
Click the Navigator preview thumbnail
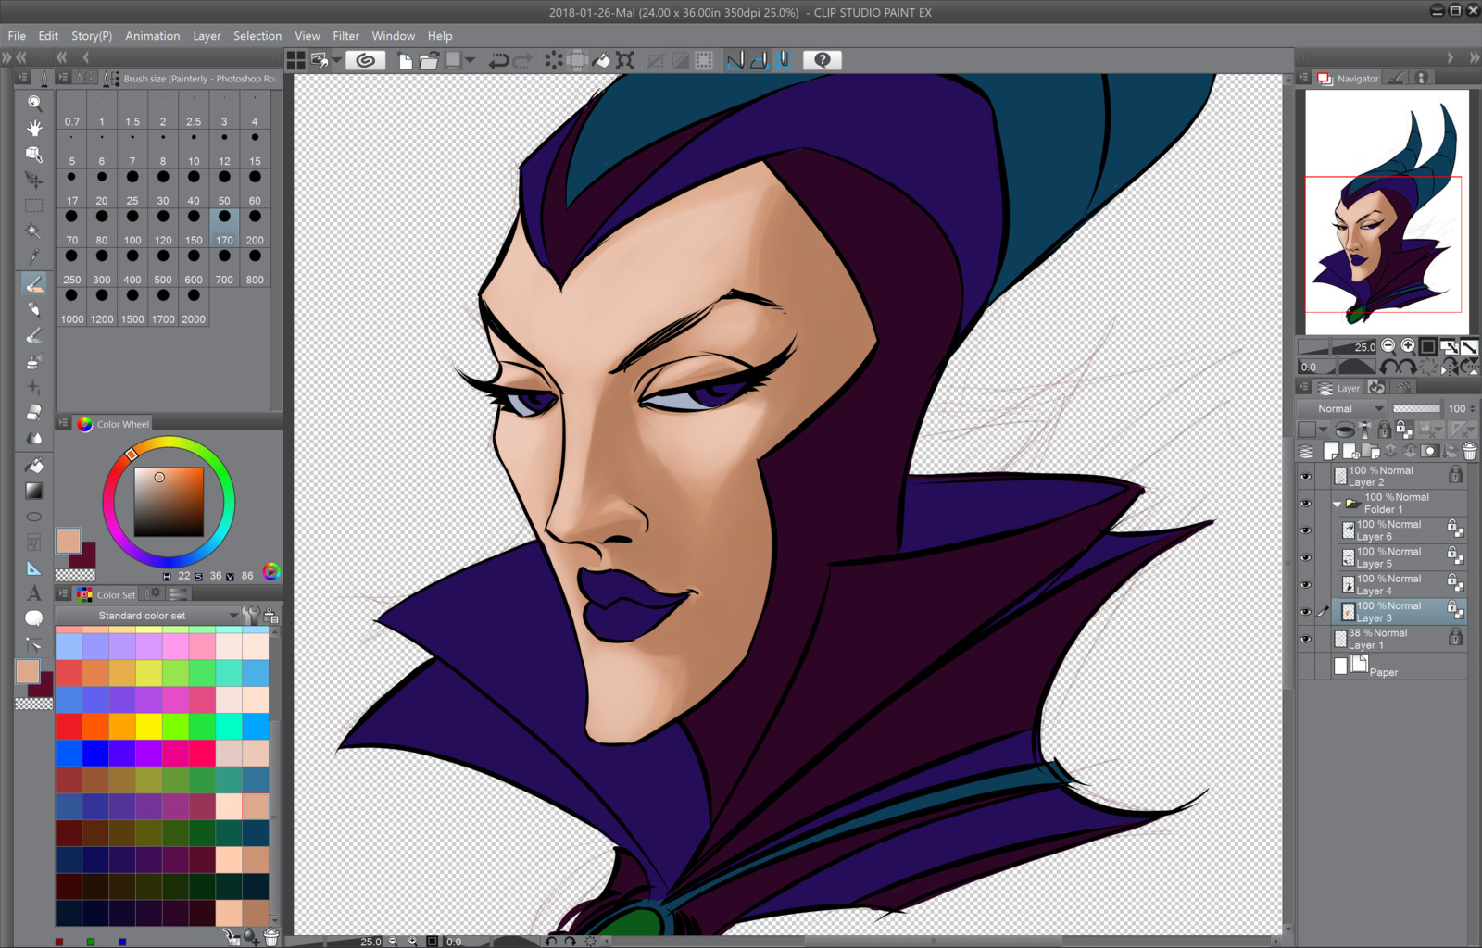point(1387,211)
